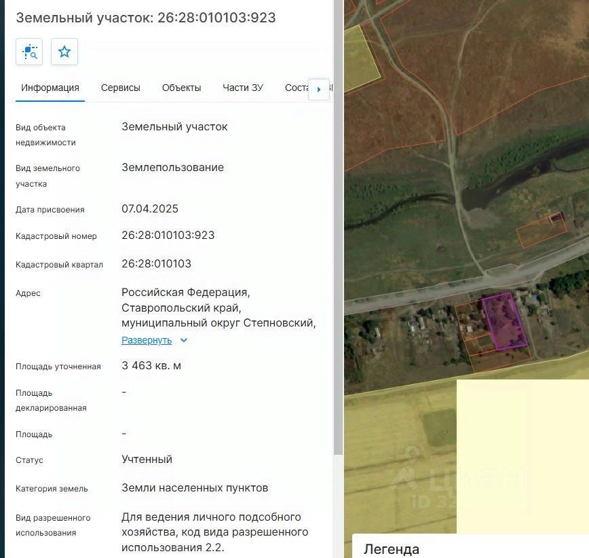
Task: Click the chevron next to Развернуть
Action: [184, 340]
